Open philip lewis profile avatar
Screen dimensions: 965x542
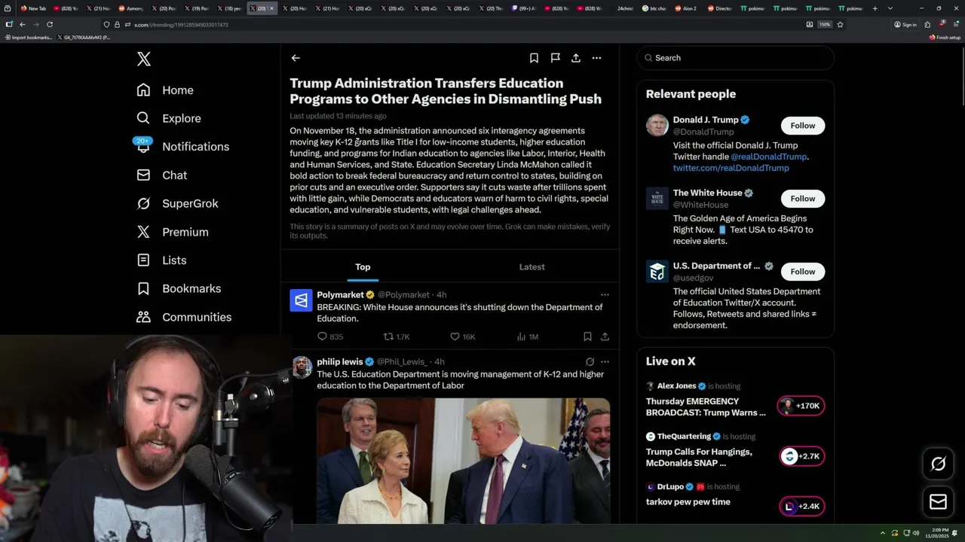point(302,367)
